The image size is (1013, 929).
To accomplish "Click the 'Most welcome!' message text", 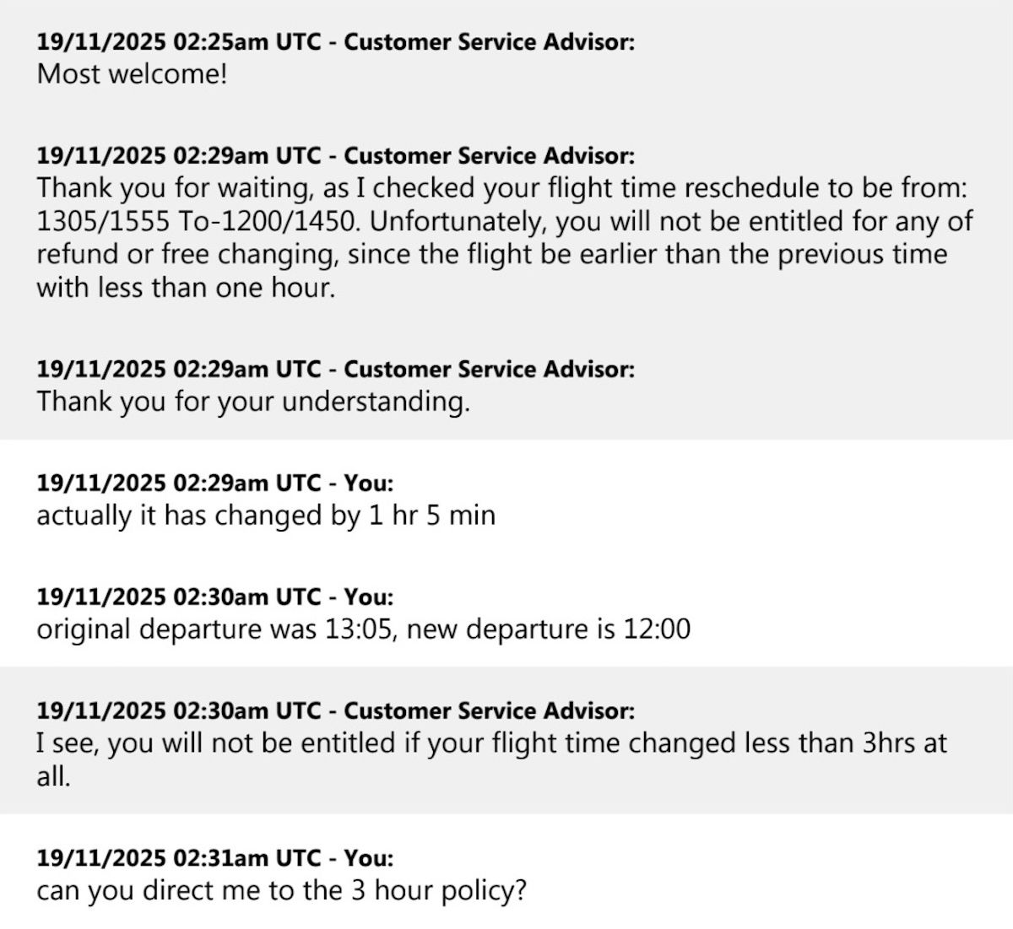I will (x=132, y=74).
